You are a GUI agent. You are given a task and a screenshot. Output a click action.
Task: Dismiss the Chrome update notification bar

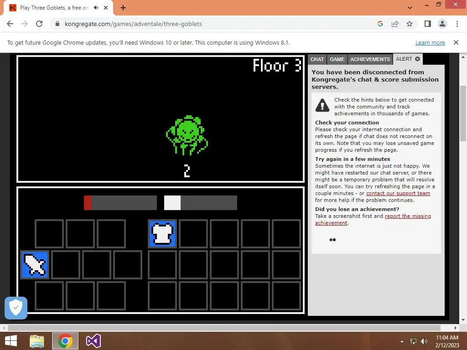[x=456, y=42]
